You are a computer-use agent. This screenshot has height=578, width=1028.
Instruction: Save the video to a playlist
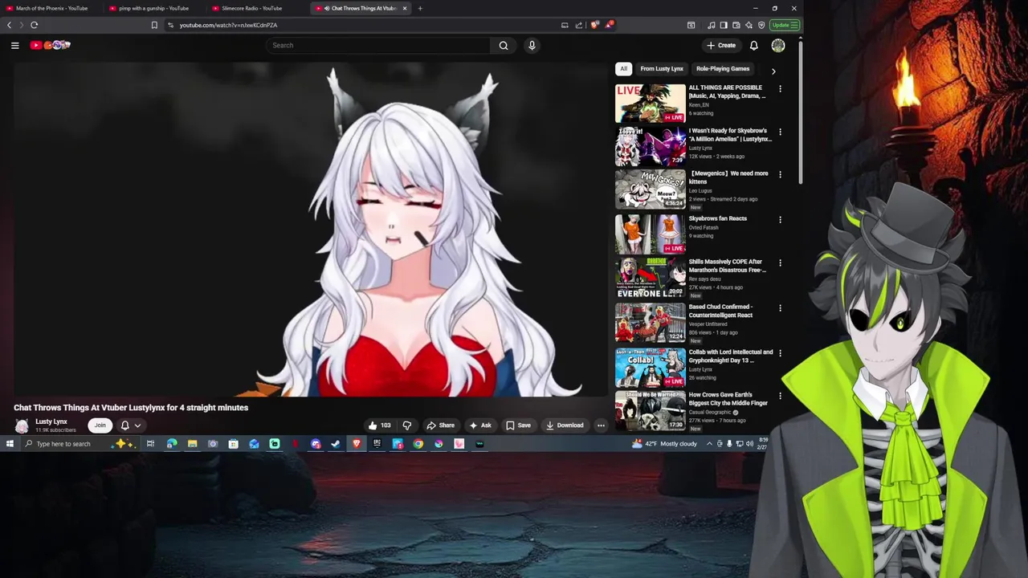[x=518, y=425]
